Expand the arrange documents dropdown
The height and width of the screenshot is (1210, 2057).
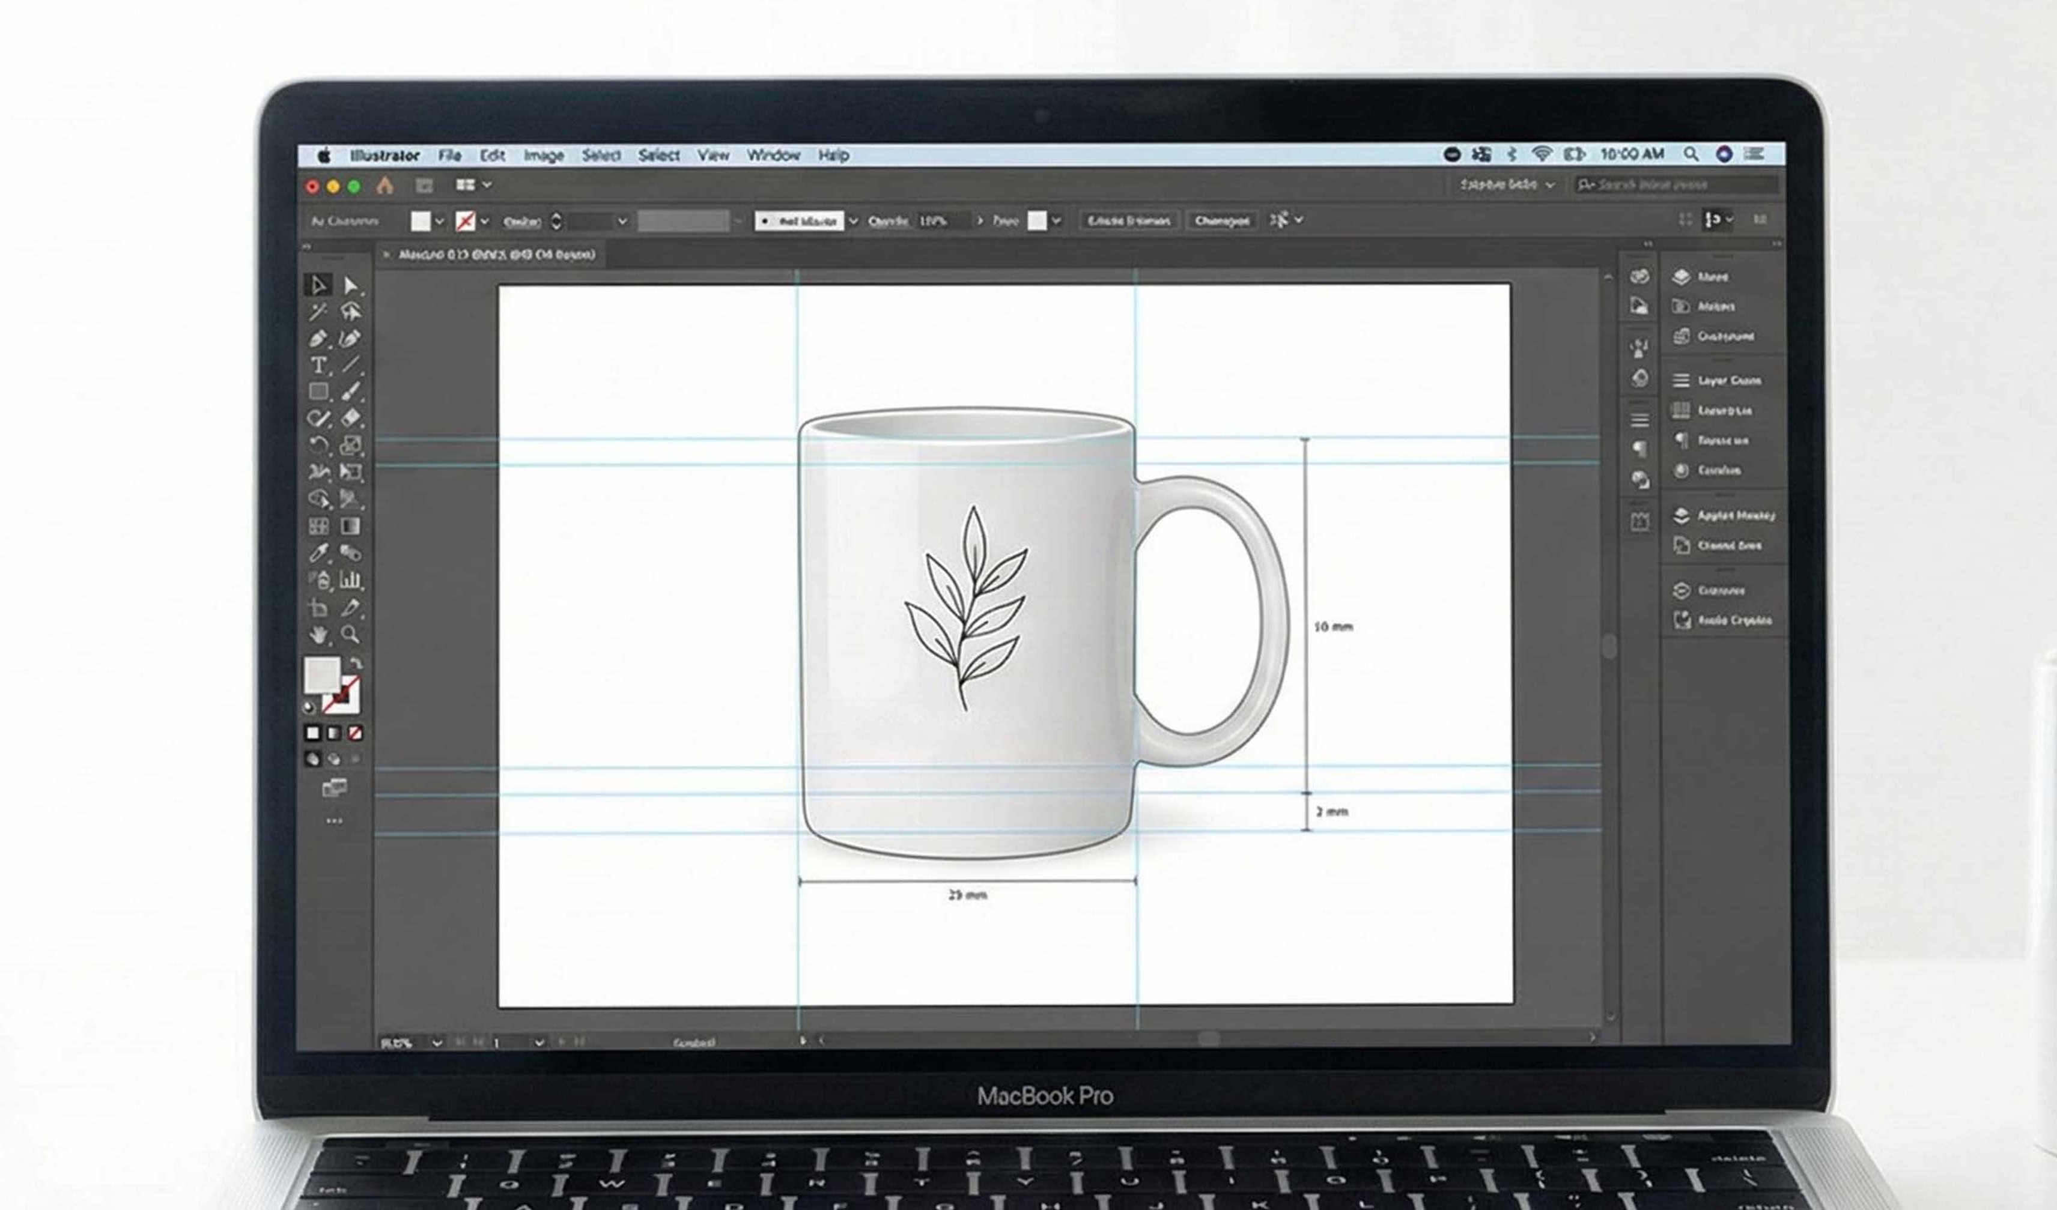click(x=487, y=185)
